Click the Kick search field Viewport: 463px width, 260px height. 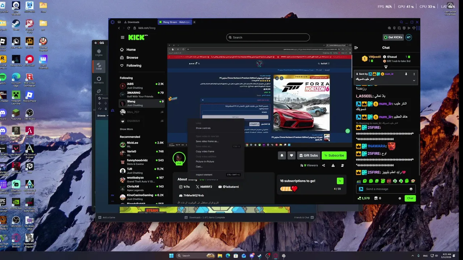coord(268,37)
